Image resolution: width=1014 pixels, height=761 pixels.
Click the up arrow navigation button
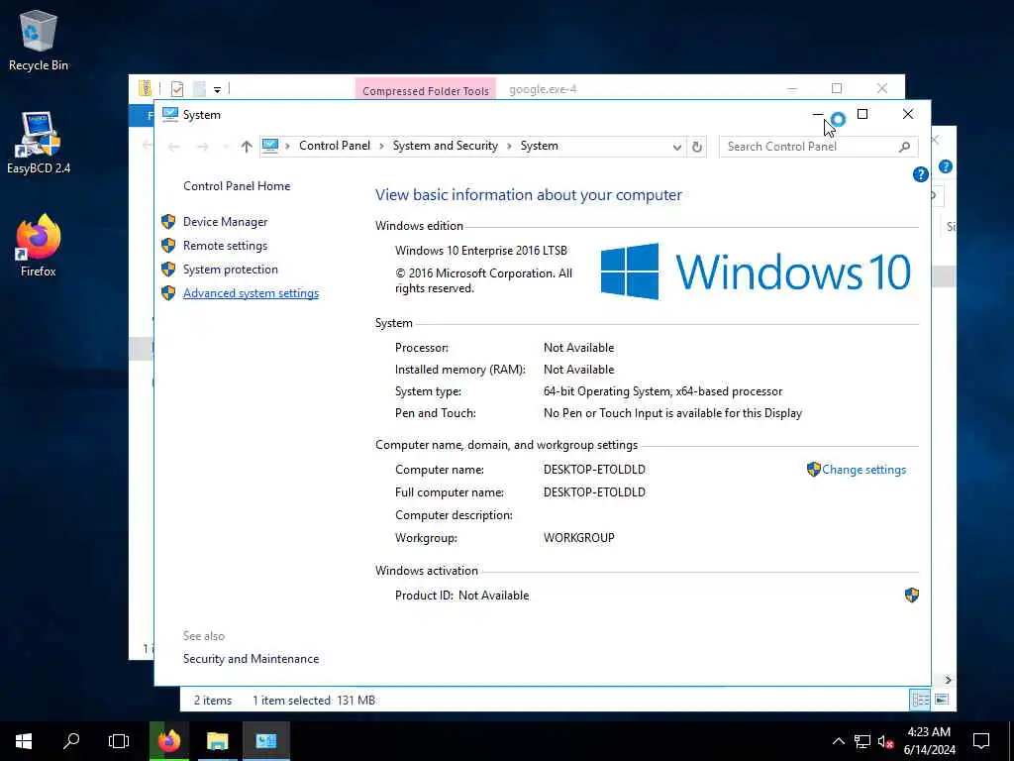[x=247, y=147]
